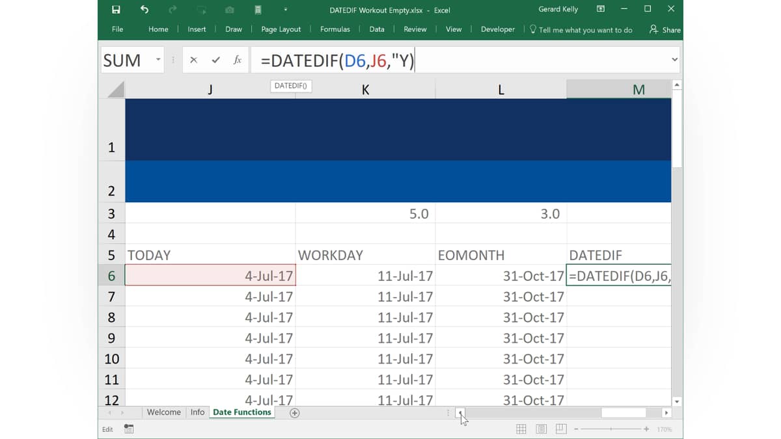Viewport: 781px width, 439px height.
Task: Click the Share button
Action: point(665,30)
